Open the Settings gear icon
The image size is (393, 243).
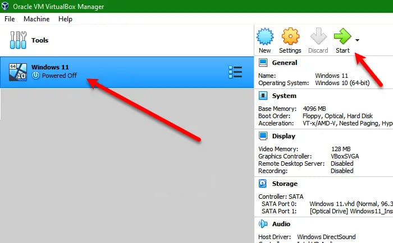291,37
